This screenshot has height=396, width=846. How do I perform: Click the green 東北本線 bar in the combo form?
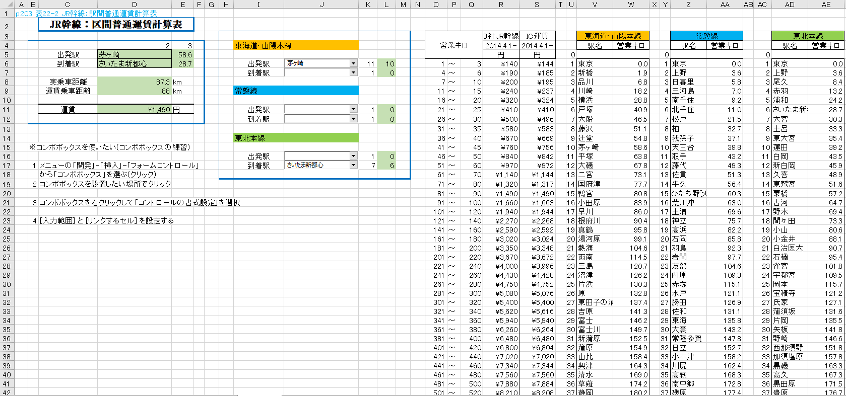(296, 137)
